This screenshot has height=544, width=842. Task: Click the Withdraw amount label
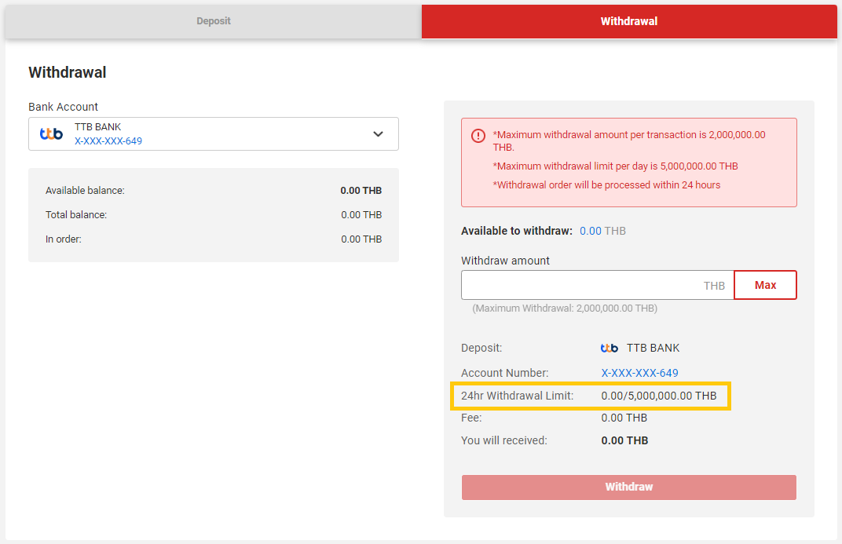point(505,261)
